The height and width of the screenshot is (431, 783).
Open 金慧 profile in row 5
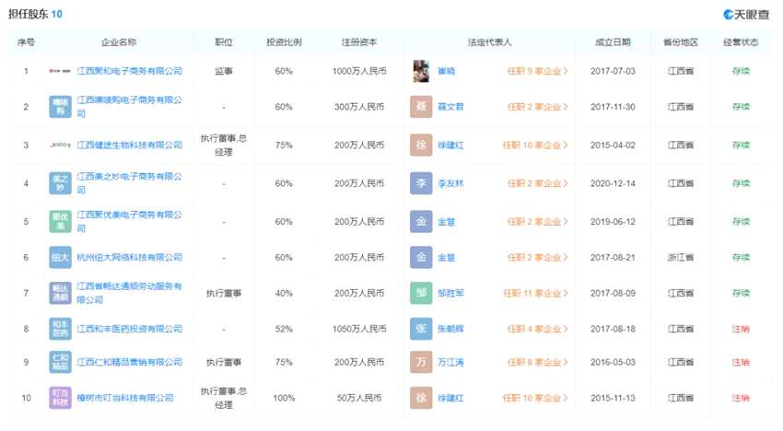click(447, 221)
